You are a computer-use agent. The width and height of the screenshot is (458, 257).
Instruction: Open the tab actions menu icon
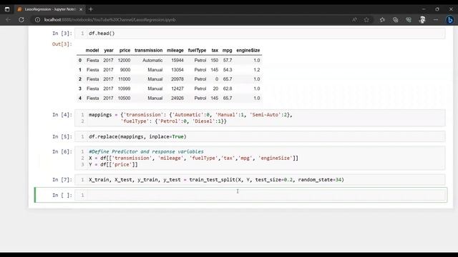click(7, 9)
